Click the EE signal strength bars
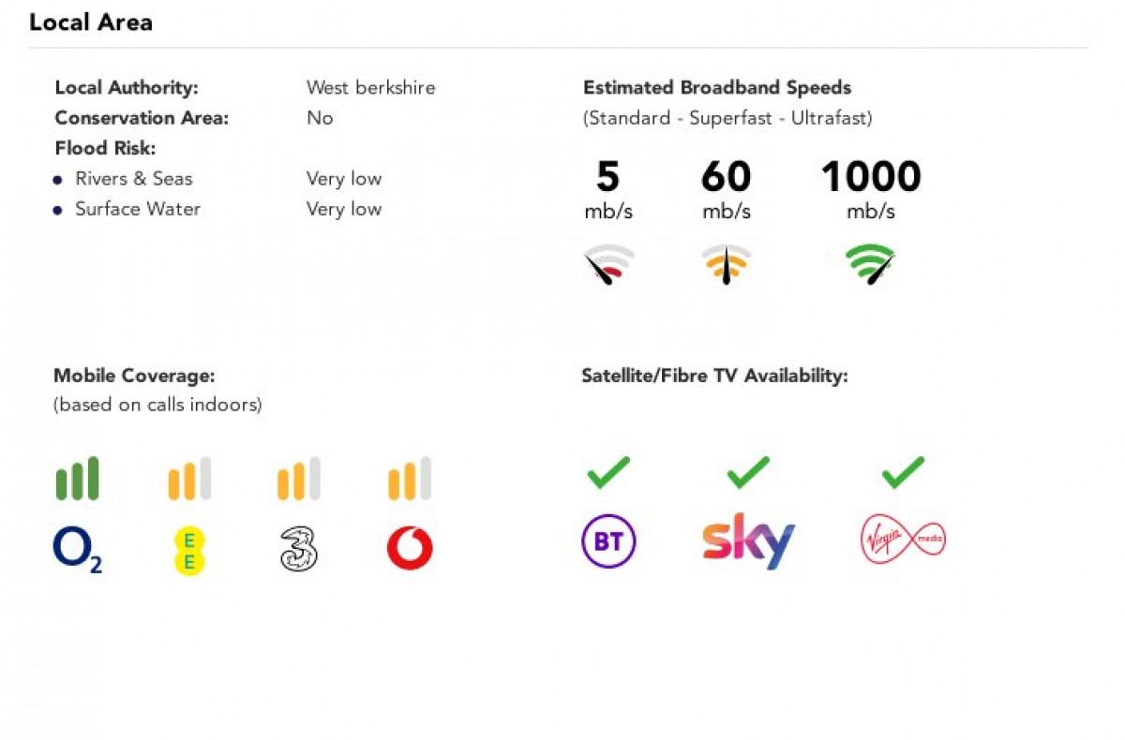This screenshot has width=1125, height=740. (x=188, y=479)
